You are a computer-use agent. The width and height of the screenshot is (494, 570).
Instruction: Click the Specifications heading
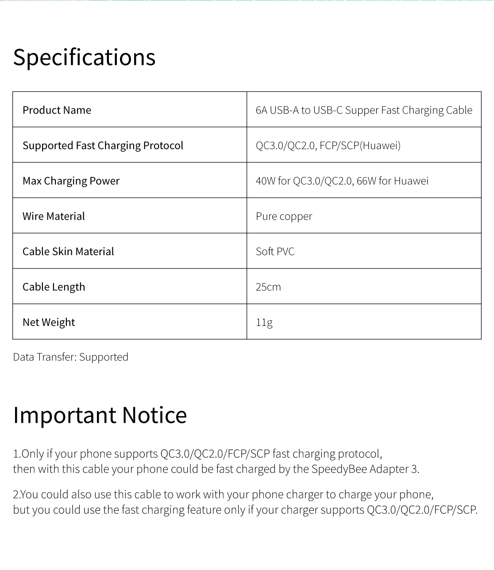pyautogui.click(x=84, y=57)
